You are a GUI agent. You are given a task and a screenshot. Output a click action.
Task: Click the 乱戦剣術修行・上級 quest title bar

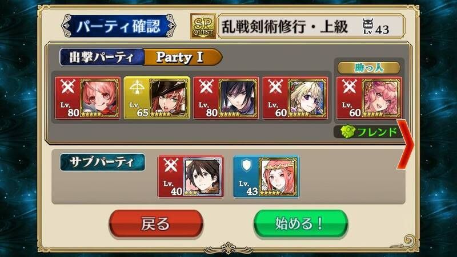click(311, 26)
